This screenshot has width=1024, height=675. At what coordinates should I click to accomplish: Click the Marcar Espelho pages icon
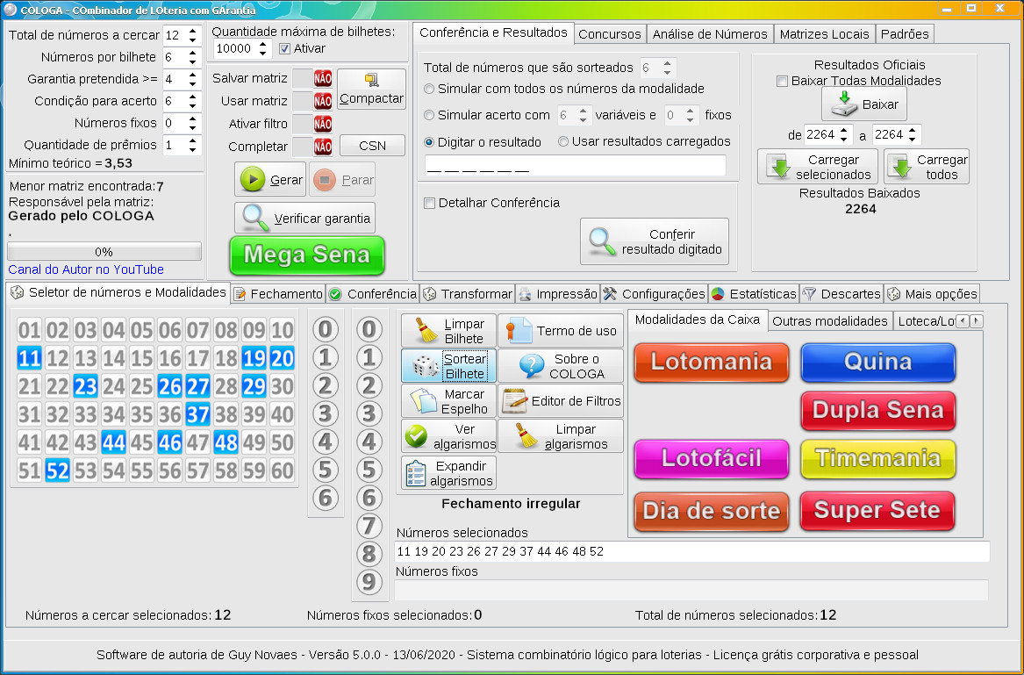pos(423,400)
